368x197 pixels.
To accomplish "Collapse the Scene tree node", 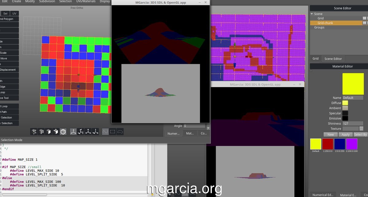I will pyautogui.click(x=312, y=14).
